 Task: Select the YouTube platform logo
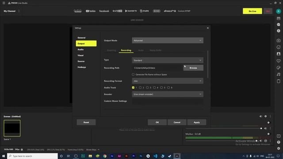pyautogui.click(x=91, y=11)
